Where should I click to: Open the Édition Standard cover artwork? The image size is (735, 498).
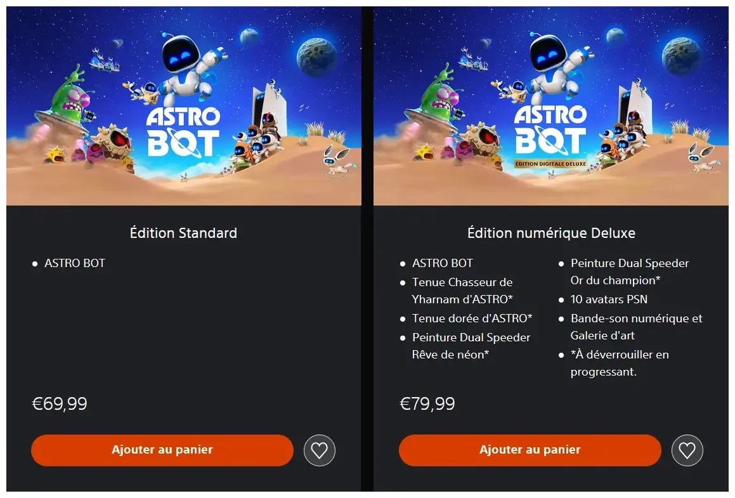click(x=184, y=106)
